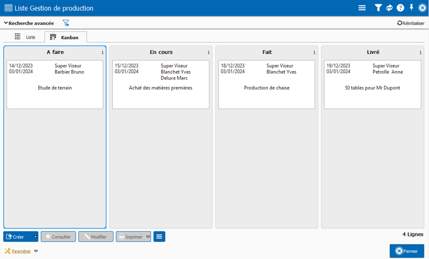Image resolution: width=429 pixels, height=259 pixels.
Task: Click the filter funnel icon in title bar
Action: tap(378, 8)
